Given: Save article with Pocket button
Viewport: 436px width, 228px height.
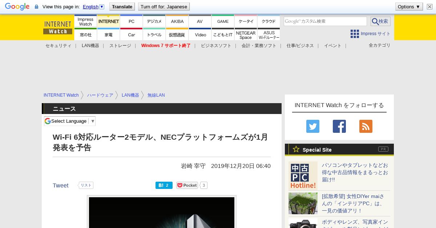Looking at the screenshot, I should (x=187, y=185).
